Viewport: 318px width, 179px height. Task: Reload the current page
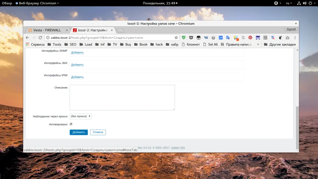tap(40, 38)
